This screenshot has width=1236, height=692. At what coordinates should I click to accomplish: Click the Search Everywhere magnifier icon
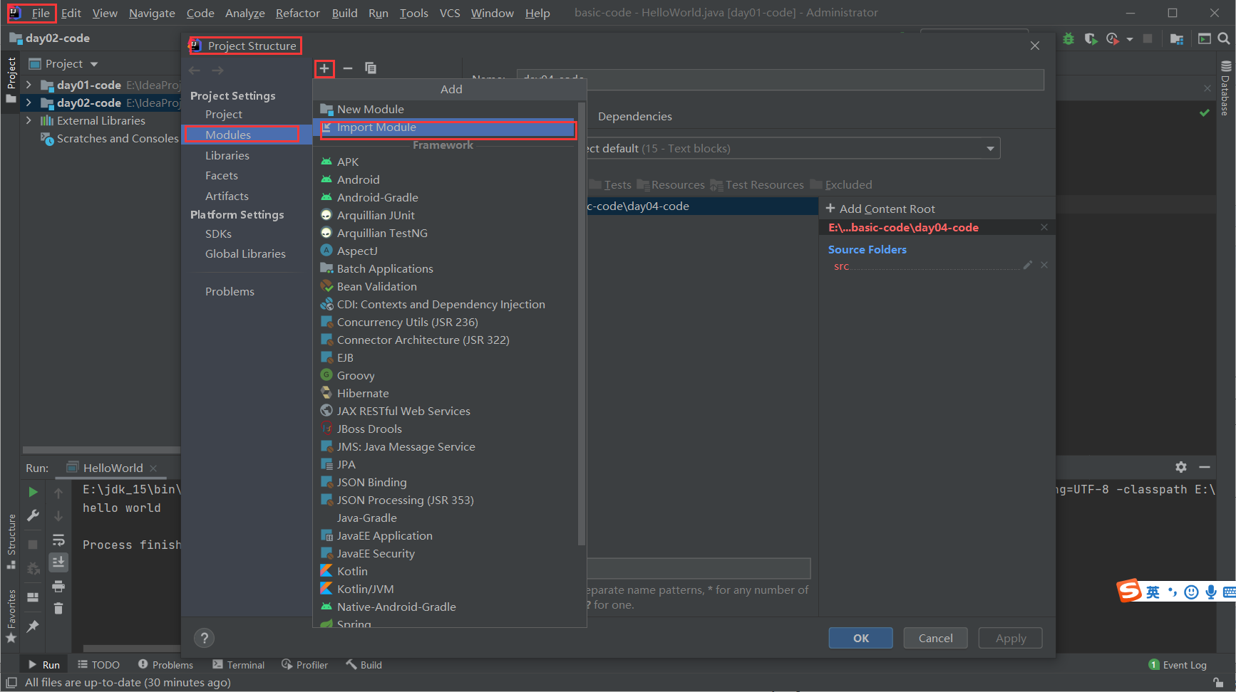(1224, 38)
